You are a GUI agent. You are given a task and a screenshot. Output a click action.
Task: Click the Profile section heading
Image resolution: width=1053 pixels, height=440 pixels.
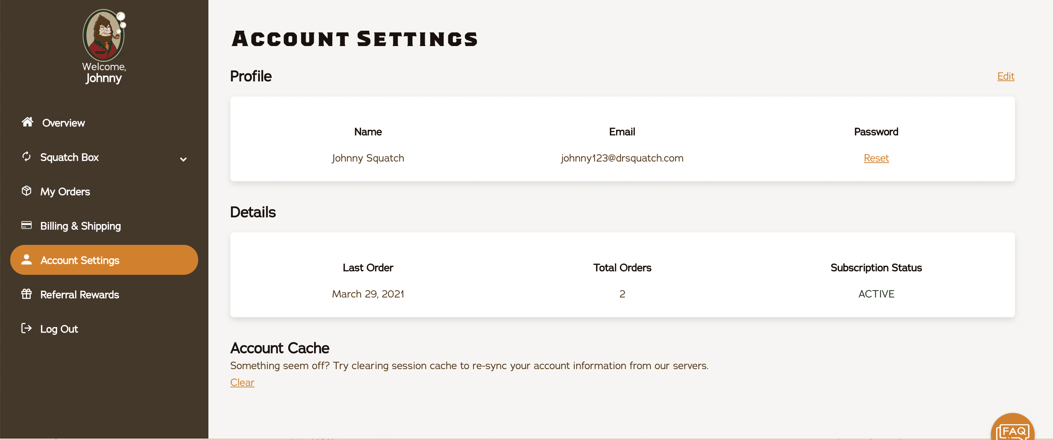tap(250, 76)
